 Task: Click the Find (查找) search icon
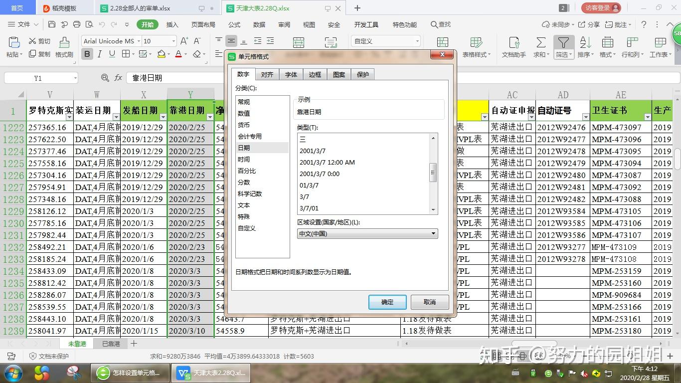tap(441, 24)
